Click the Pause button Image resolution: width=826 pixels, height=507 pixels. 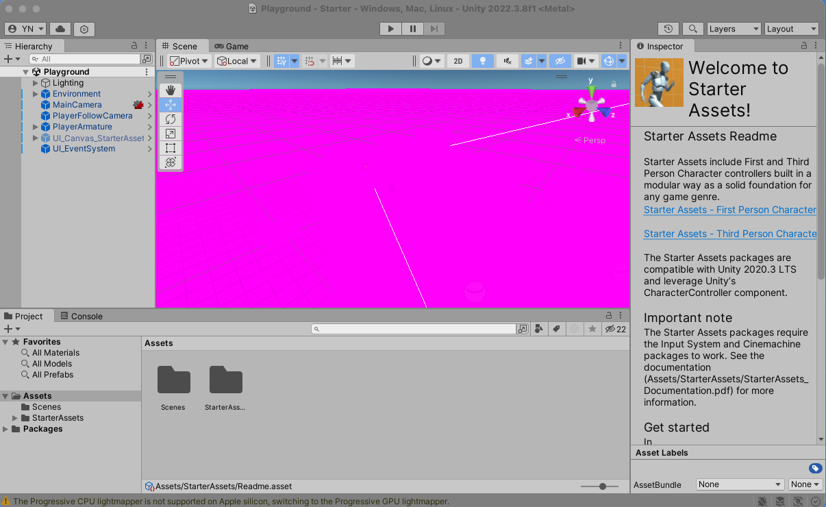coord(412,29)
